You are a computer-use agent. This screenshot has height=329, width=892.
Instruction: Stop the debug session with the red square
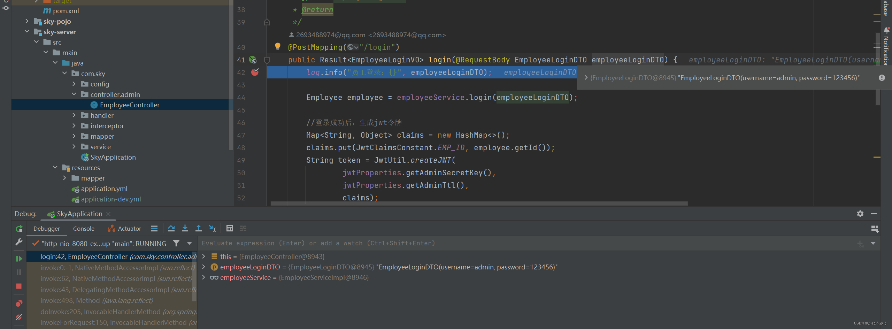click(19, 286)
